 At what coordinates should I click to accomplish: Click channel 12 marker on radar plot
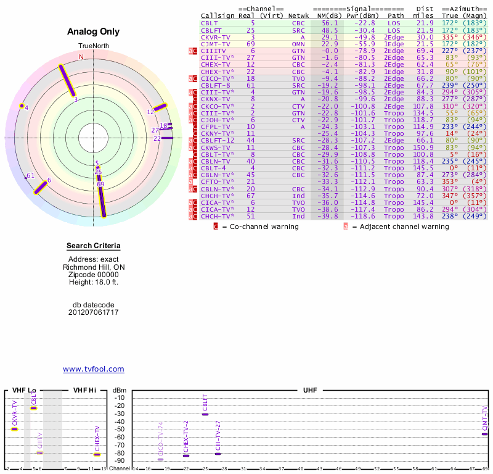(160, 107)
